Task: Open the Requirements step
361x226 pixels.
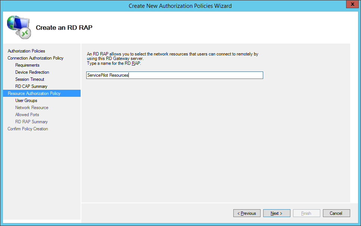Action: pos(27,65)
